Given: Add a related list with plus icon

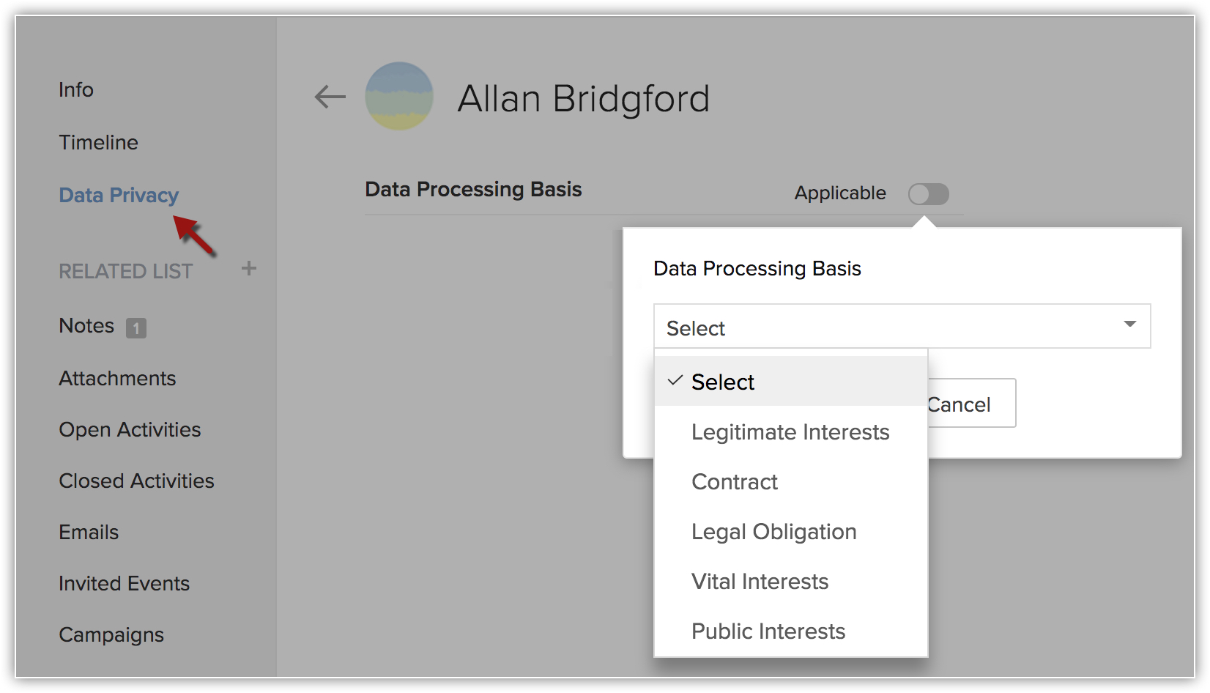Looking at the screenshot, I should pos(249,268).
